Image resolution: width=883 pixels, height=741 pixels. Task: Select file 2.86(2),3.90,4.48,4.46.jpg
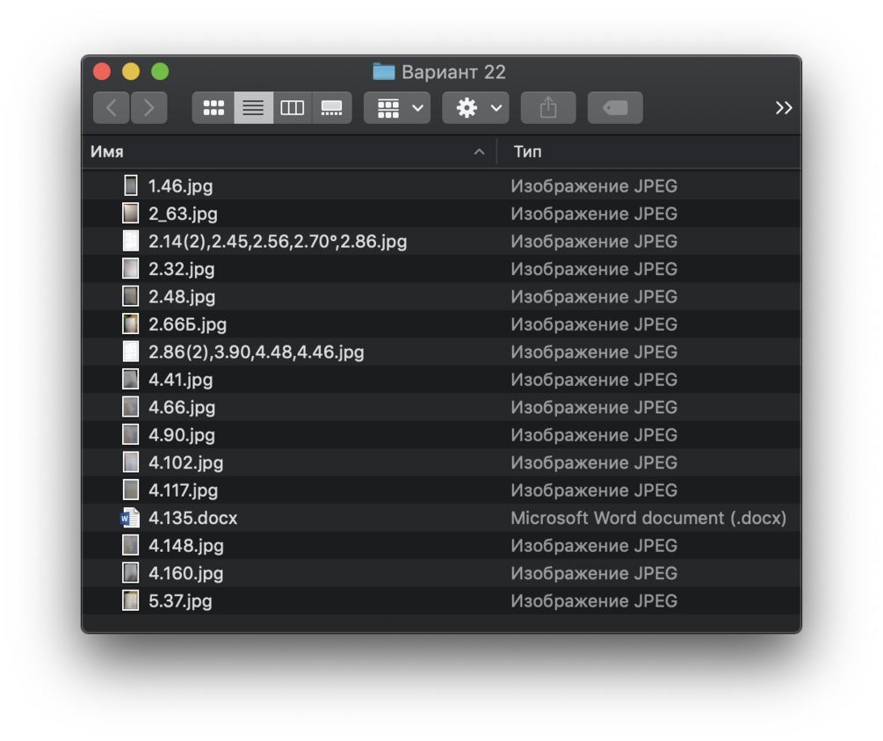pos(441,352)
